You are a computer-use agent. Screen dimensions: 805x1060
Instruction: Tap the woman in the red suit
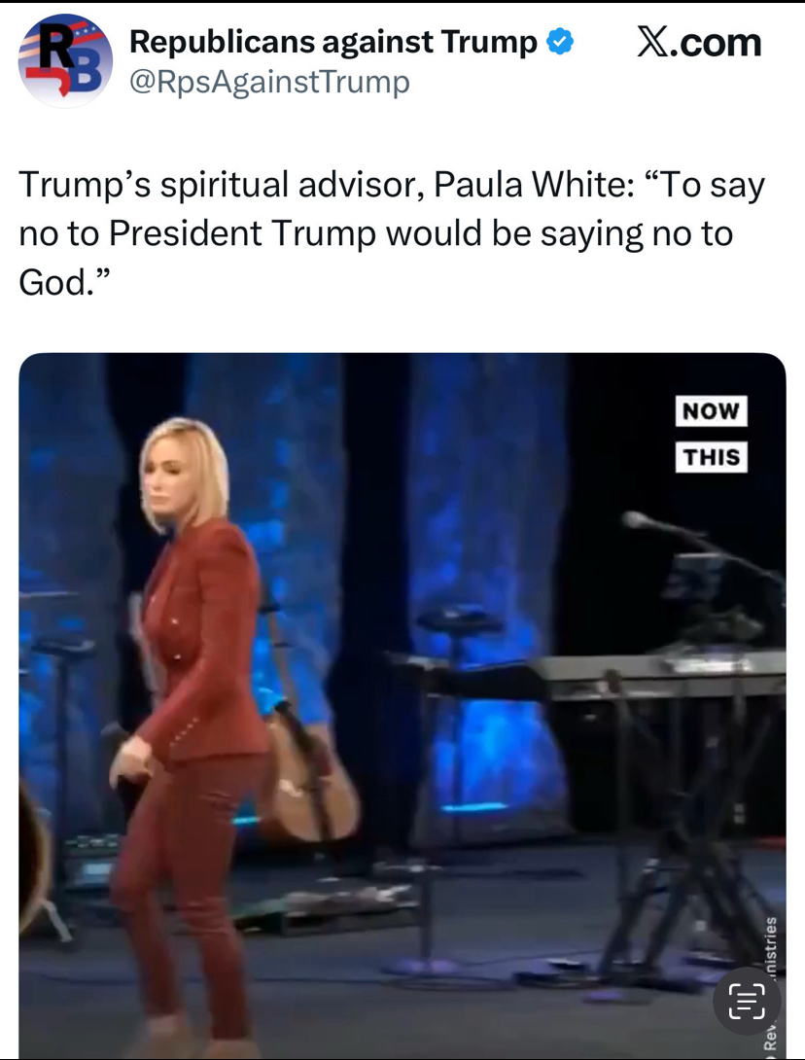click(192, 730)
